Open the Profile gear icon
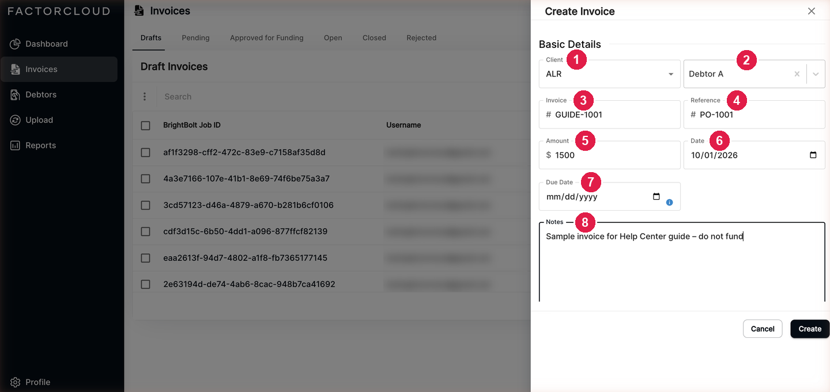 (15, 382)
